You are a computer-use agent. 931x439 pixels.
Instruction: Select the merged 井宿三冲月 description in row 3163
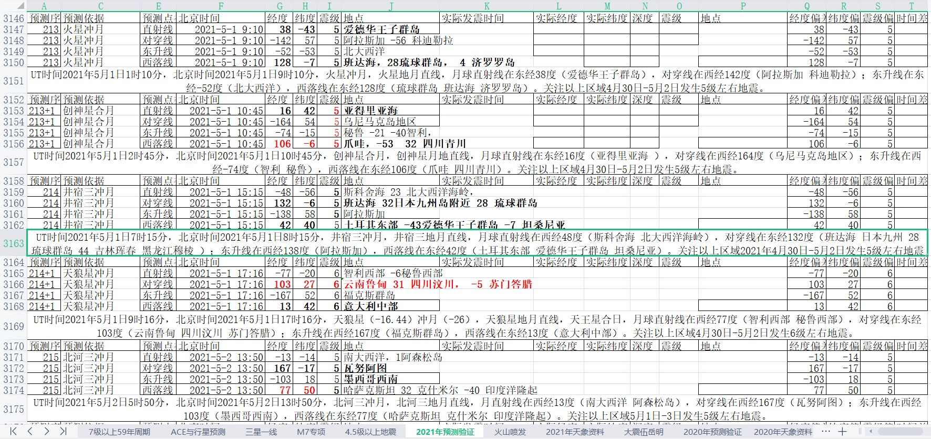point(478,244)
